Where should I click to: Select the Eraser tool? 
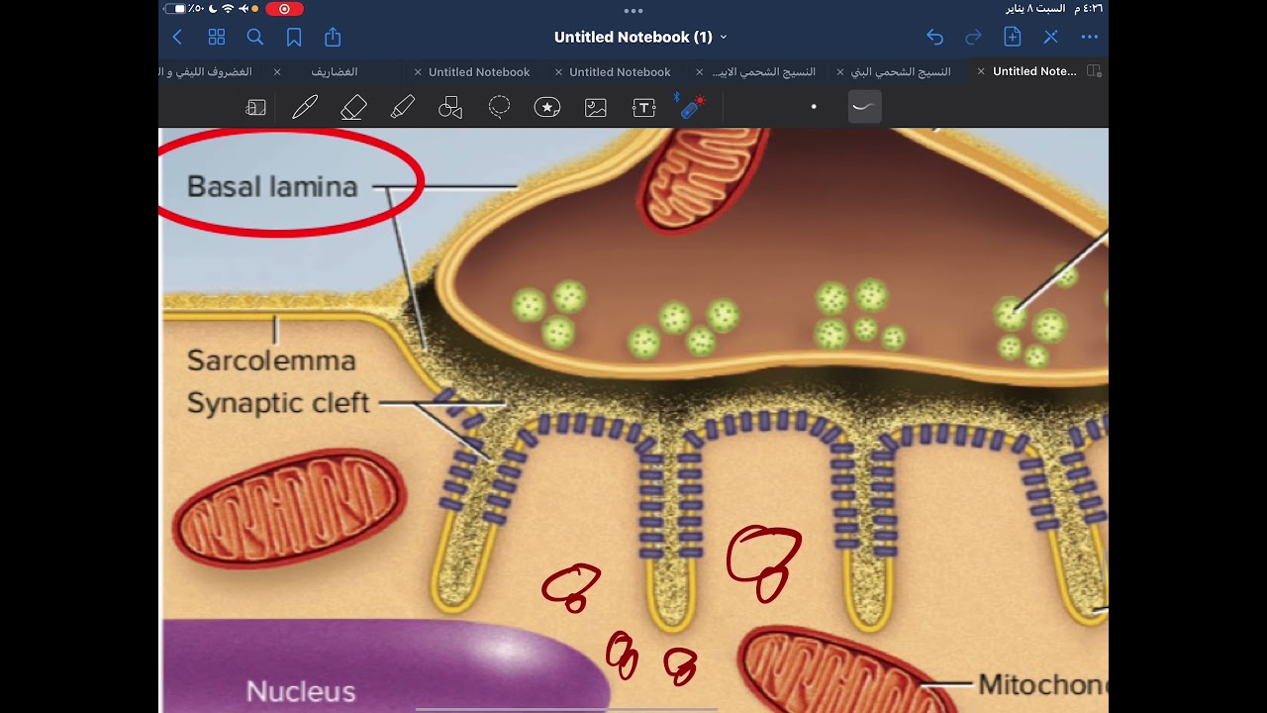point(353,108)
